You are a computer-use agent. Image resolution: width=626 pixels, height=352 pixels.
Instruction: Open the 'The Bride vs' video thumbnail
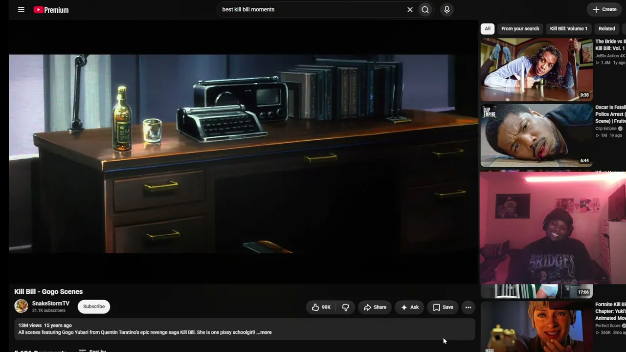pyautogui.click(x=537, y=69)
